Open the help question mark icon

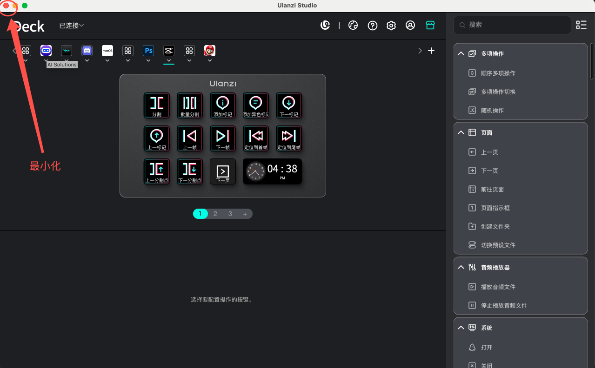[x=373, y=26]
